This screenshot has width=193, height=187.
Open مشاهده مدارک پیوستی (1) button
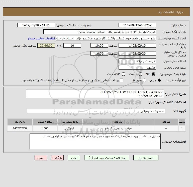tap(107, 158)
